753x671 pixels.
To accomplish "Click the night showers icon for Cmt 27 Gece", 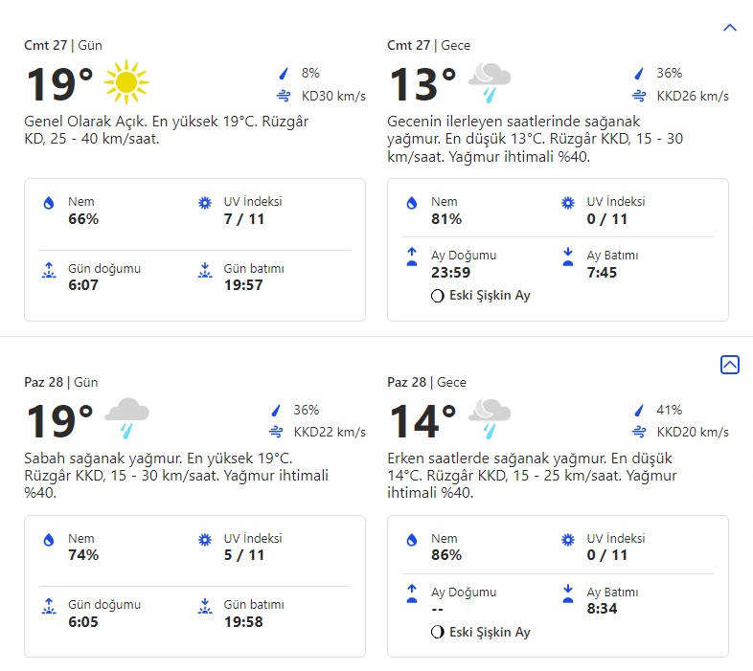I will [x=490, y=82].
